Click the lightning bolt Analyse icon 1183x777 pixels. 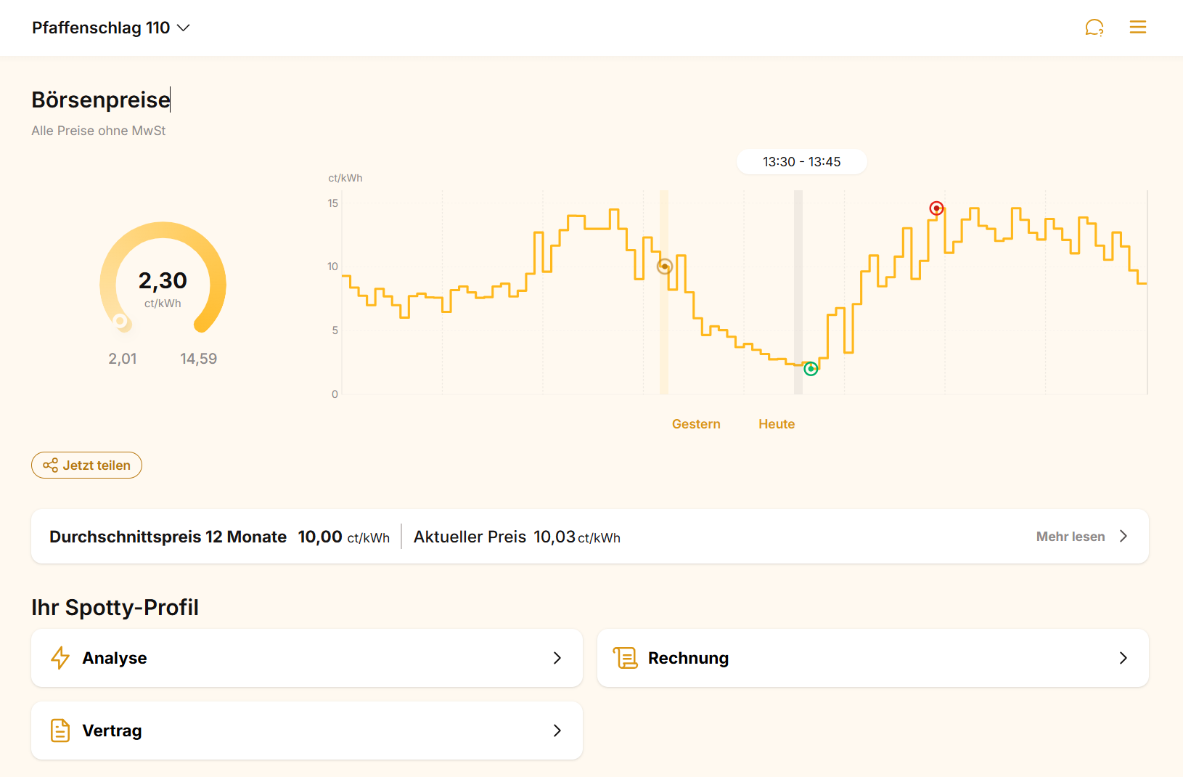pos(60,658)
